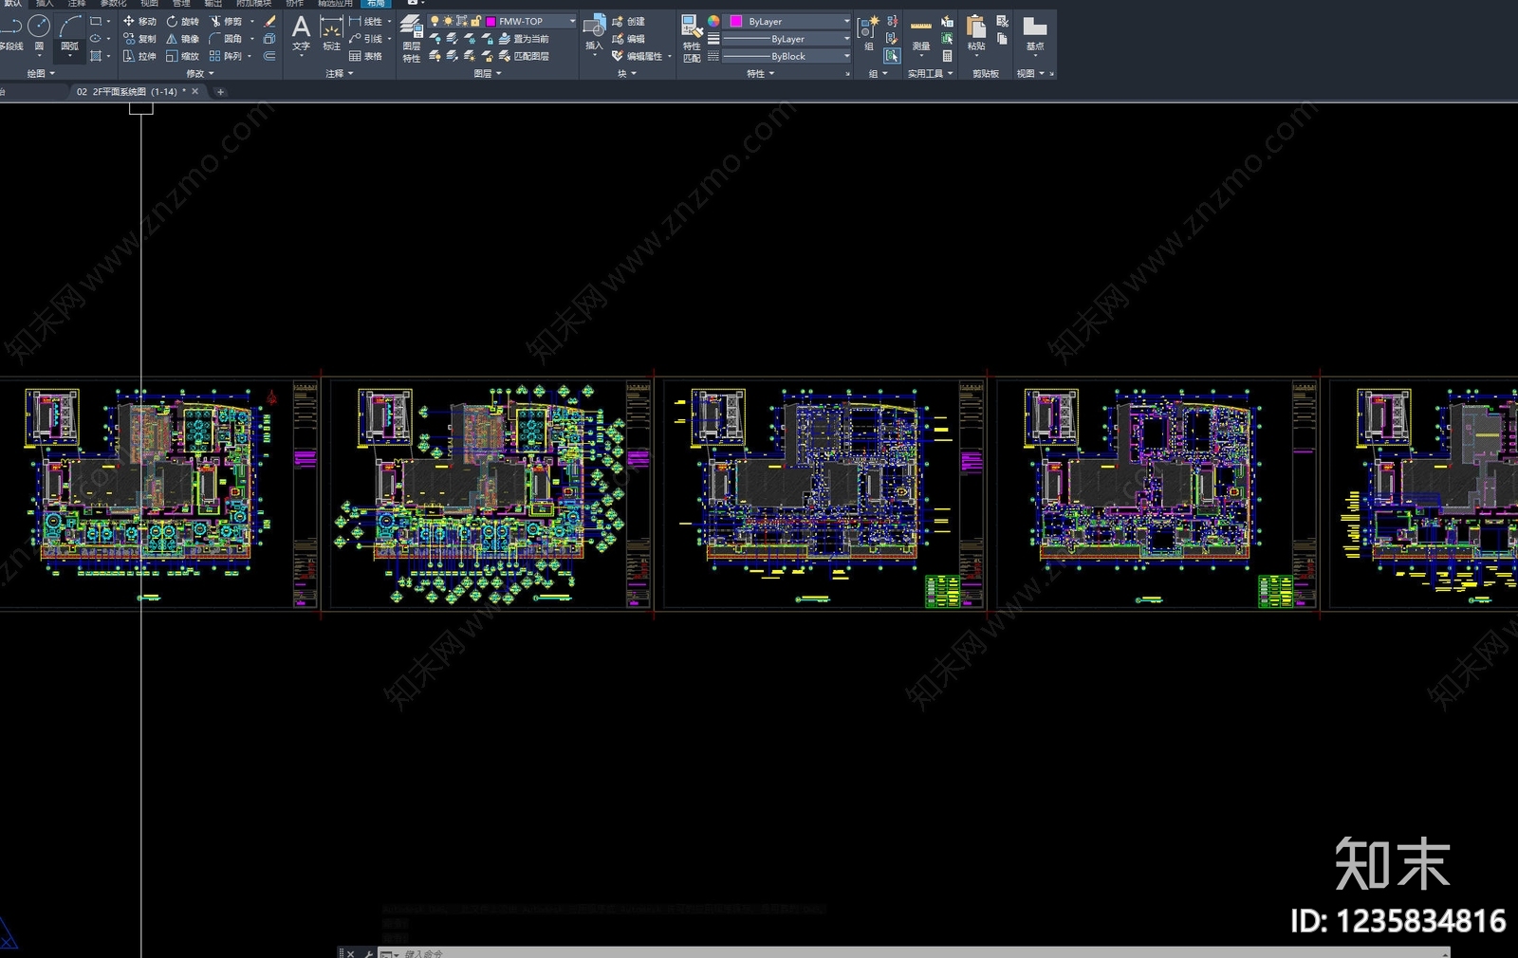Toggle layer lock padlock icon
This screenshot has height=958, width=1518.
click(474, 21)
